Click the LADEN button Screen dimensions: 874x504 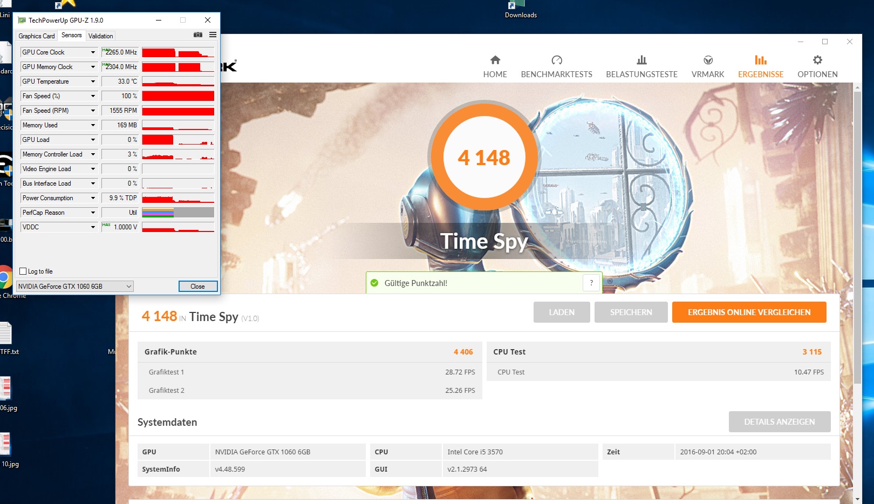[x=562, y=312]
